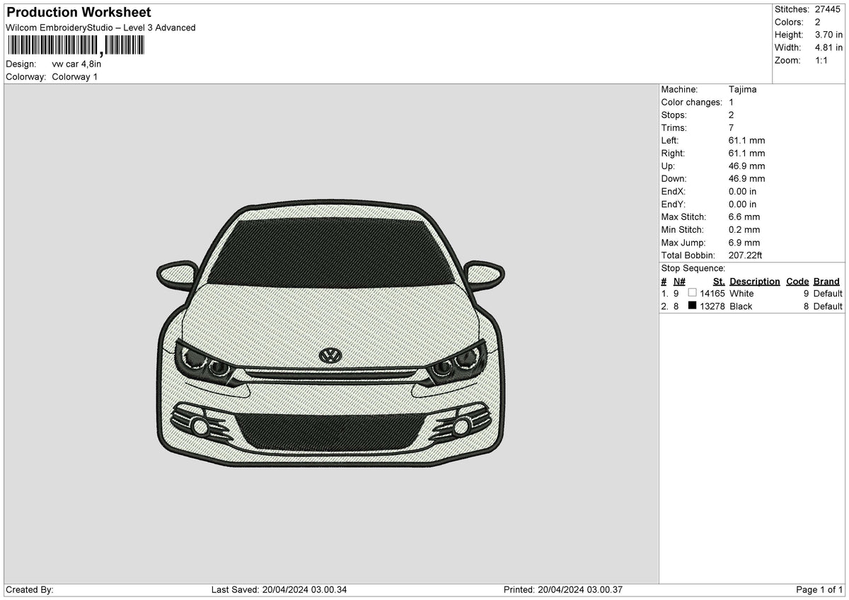Click the 'Code' column header

(x=797, y=281)
